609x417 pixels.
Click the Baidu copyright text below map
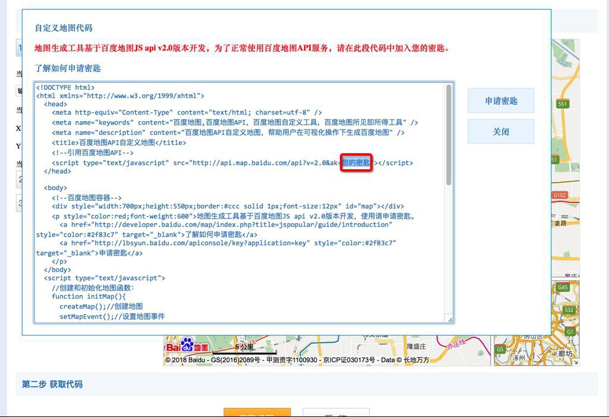pos(297,360)
